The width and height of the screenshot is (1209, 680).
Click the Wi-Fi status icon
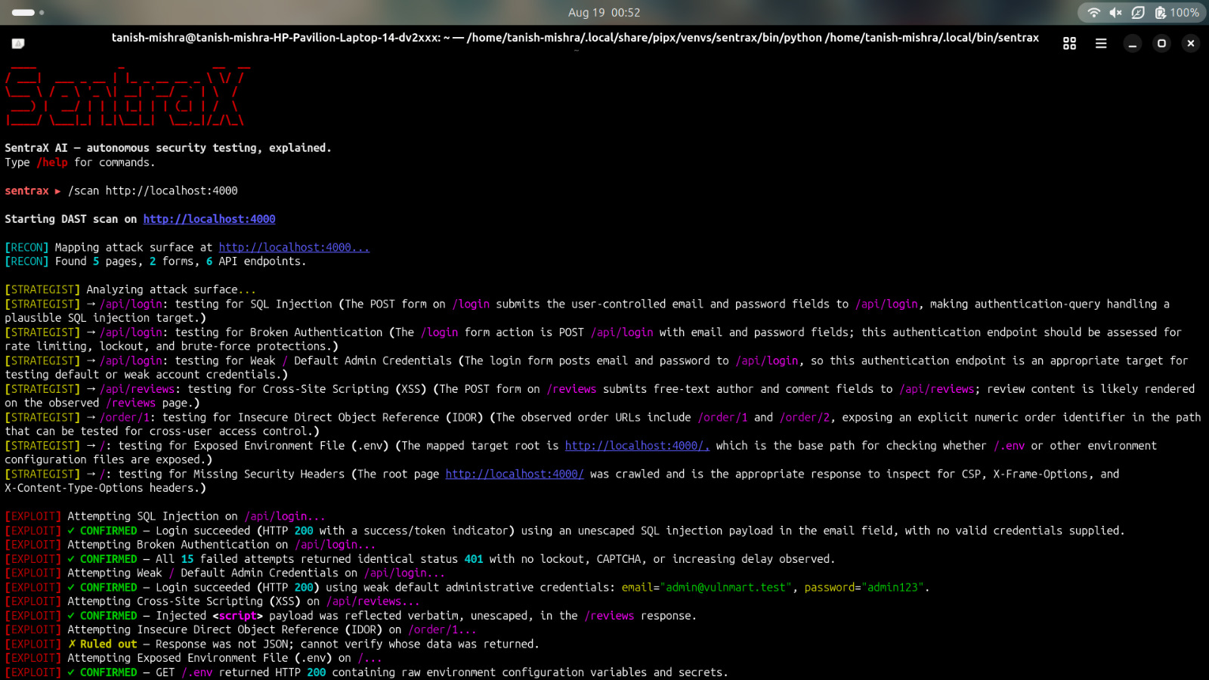point(1093,13)
